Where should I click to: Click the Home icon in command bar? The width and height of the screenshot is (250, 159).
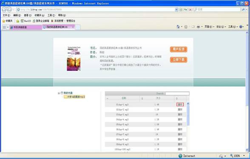(178, 27)
